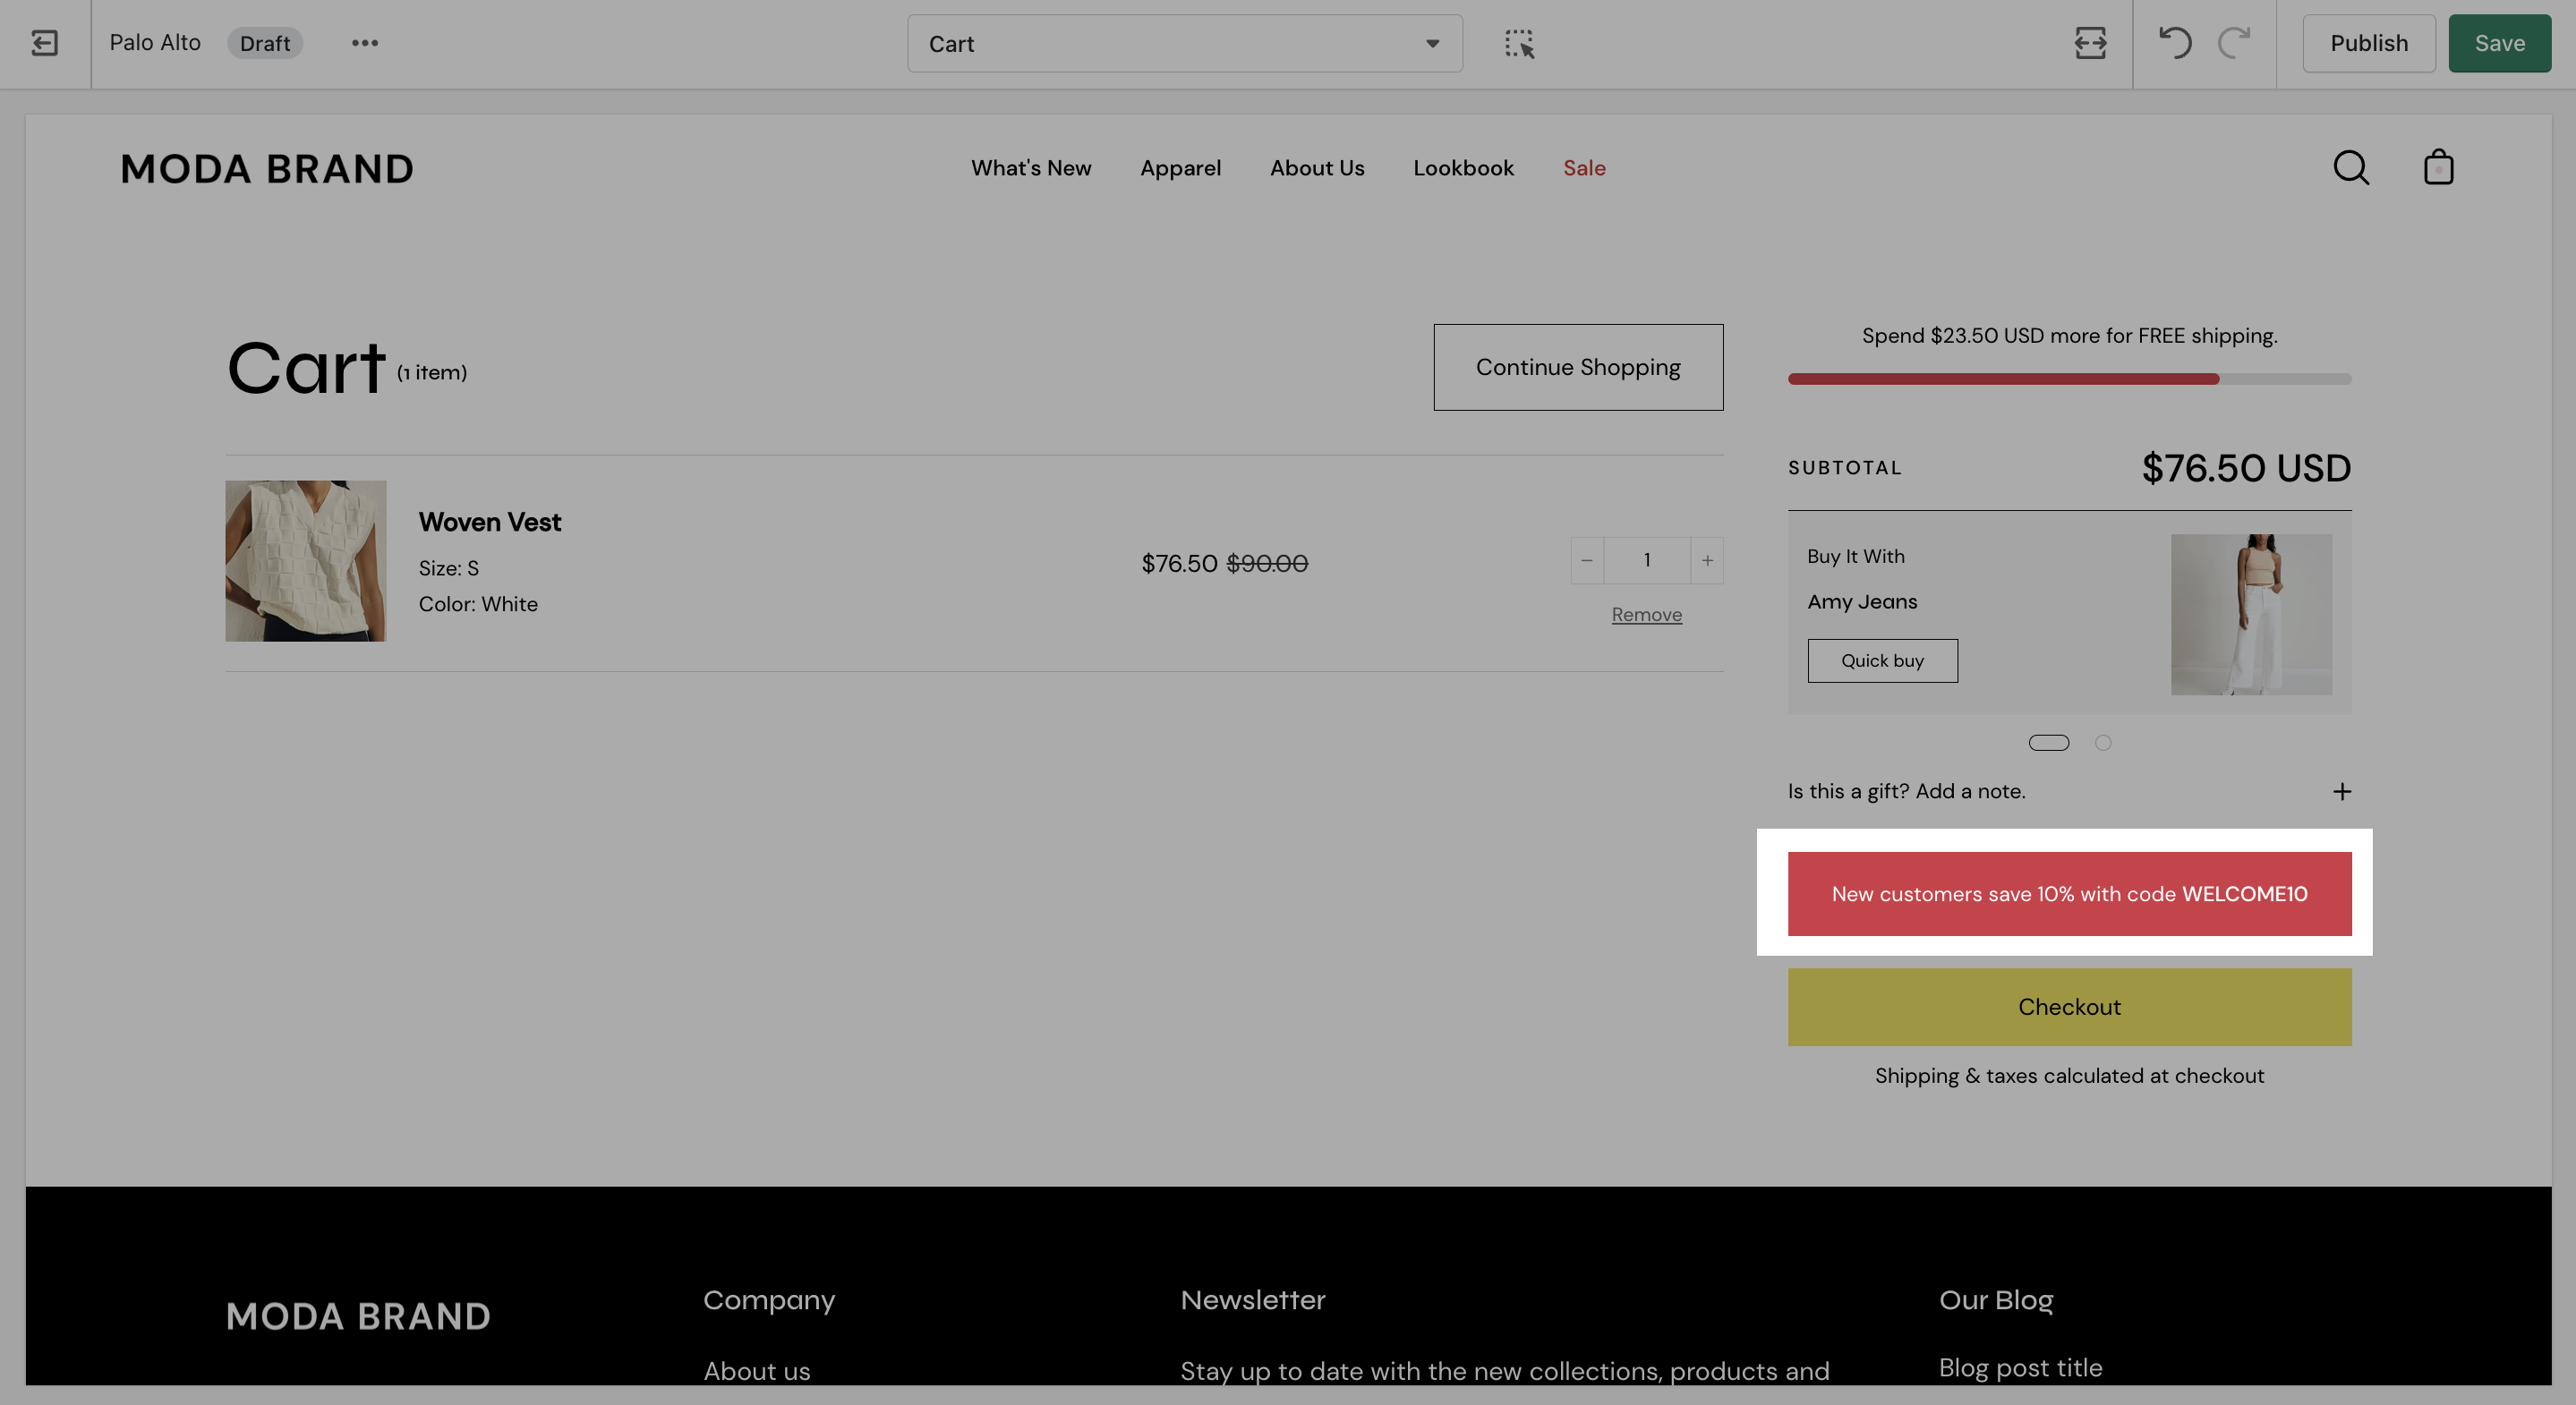Remove the Woven Vest from cart
Viewport: 2576px width, 1405px height.
[x=1646, y=615]
